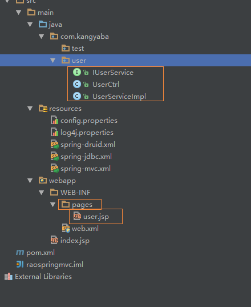
Task: Click the user.jsp file icon
Action: tap(77, 216)
